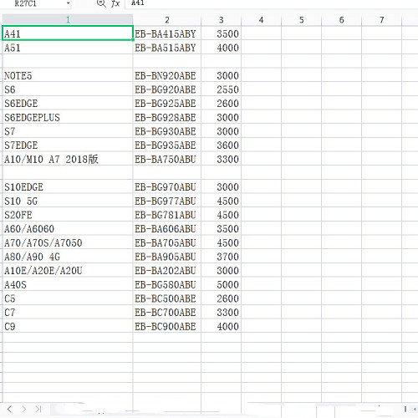
Task: Select the S6EDGE cell
Action: [68, 103]
